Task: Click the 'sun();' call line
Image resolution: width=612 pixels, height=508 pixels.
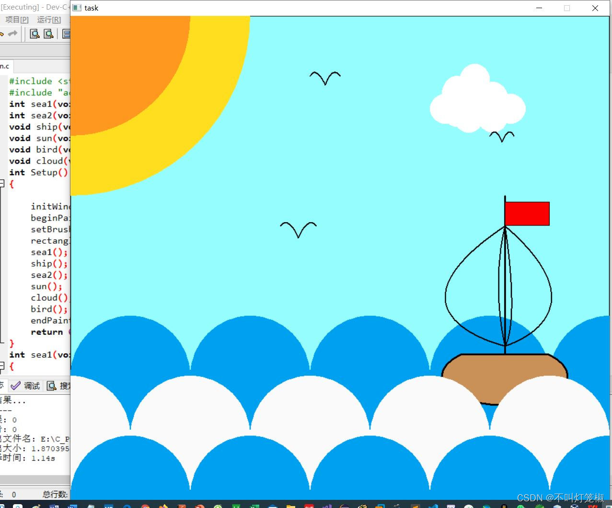Action: [x=46, y=286]
